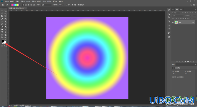The height and width of the screenshot is (107, 197).
Task: Select the Pen tool
Action: point(6,29)
